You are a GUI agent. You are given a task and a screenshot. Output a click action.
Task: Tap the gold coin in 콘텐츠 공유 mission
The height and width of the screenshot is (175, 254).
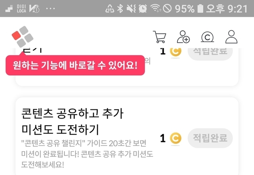(x=175, y=138)
